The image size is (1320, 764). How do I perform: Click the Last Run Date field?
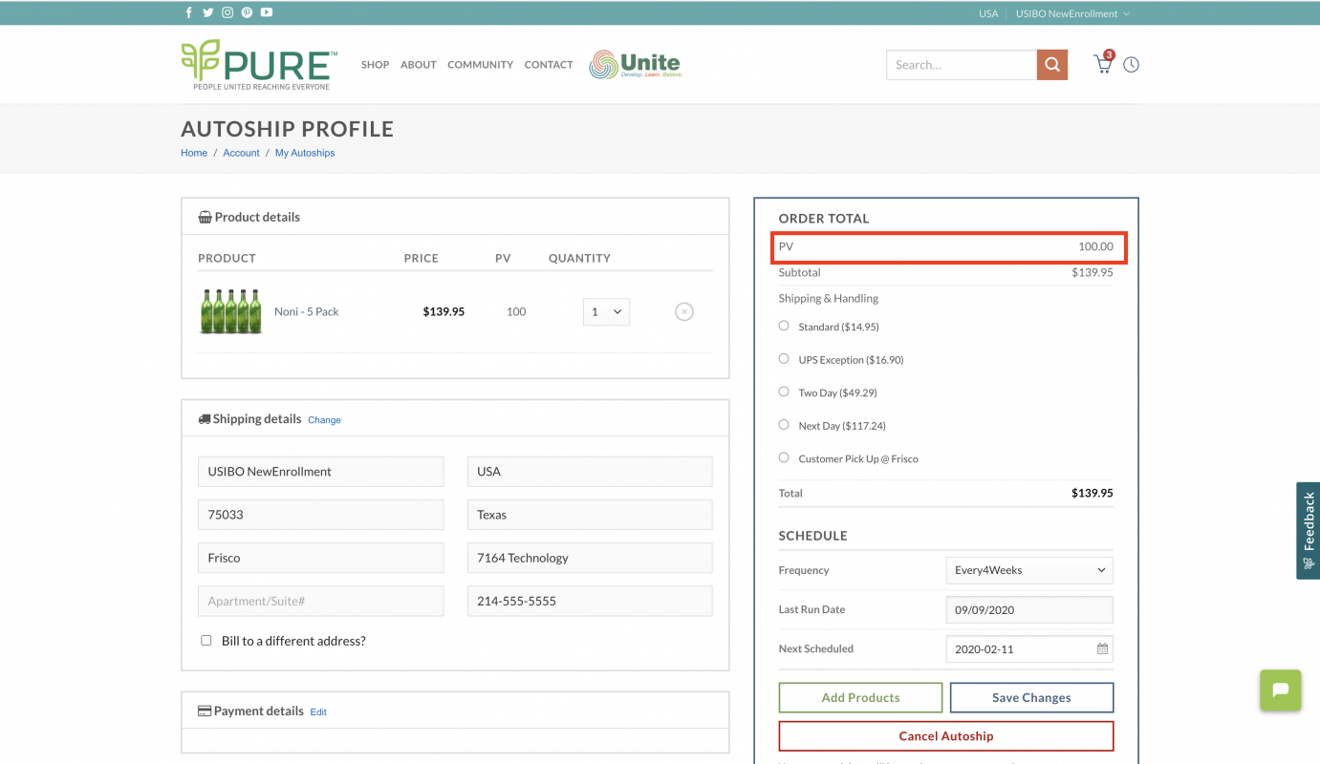(x=1029, y=609)
